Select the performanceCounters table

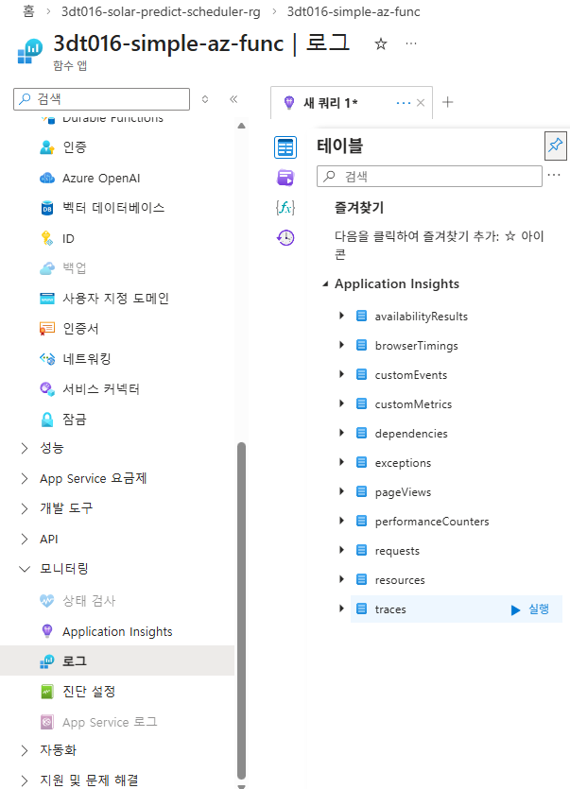click(x=432, y=522)
